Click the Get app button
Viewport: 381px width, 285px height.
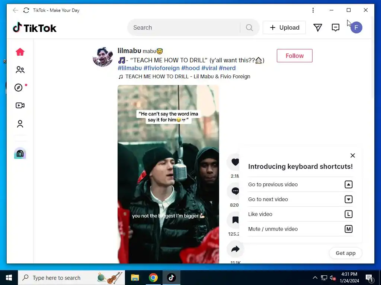(x=346, y=253)
